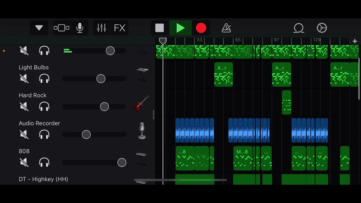Jump to bar 33 on the ruler
Screen dimensions: 361x203
pos(199,40)
